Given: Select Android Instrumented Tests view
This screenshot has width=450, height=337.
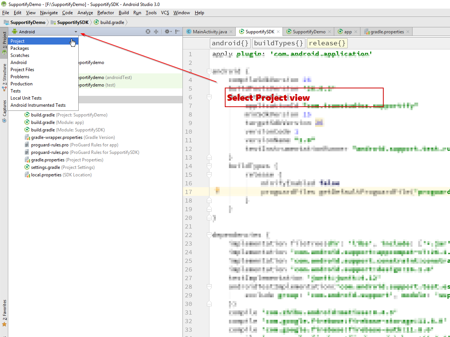Looking at the screenshot, I should point(43,105).
